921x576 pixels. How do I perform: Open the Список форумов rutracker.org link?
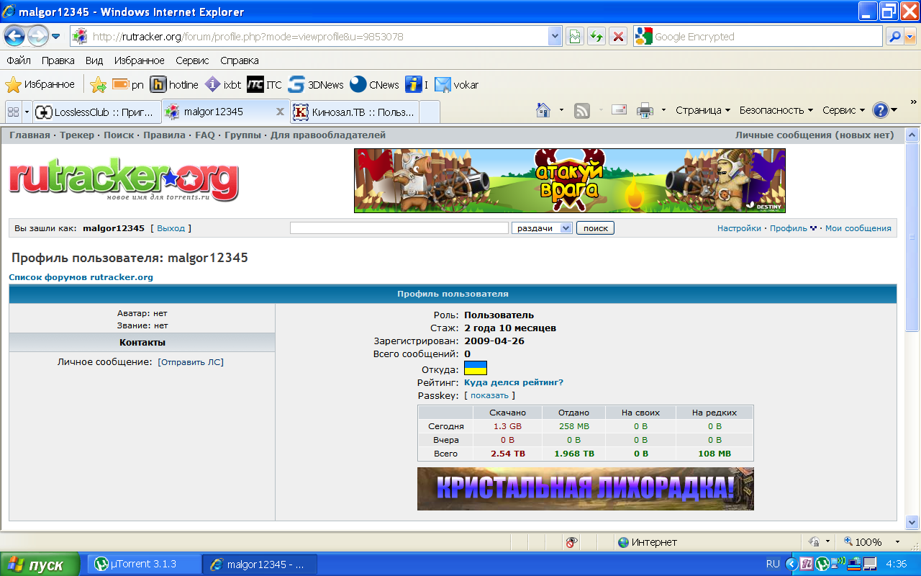point(81,277)
